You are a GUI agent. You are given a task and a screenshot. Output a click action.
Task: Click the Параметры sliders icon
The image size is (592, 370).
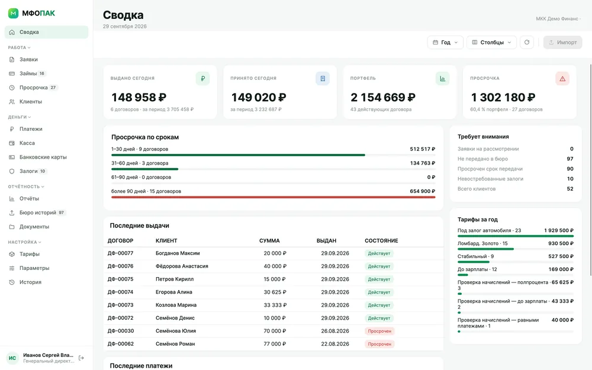coord(12,268)
